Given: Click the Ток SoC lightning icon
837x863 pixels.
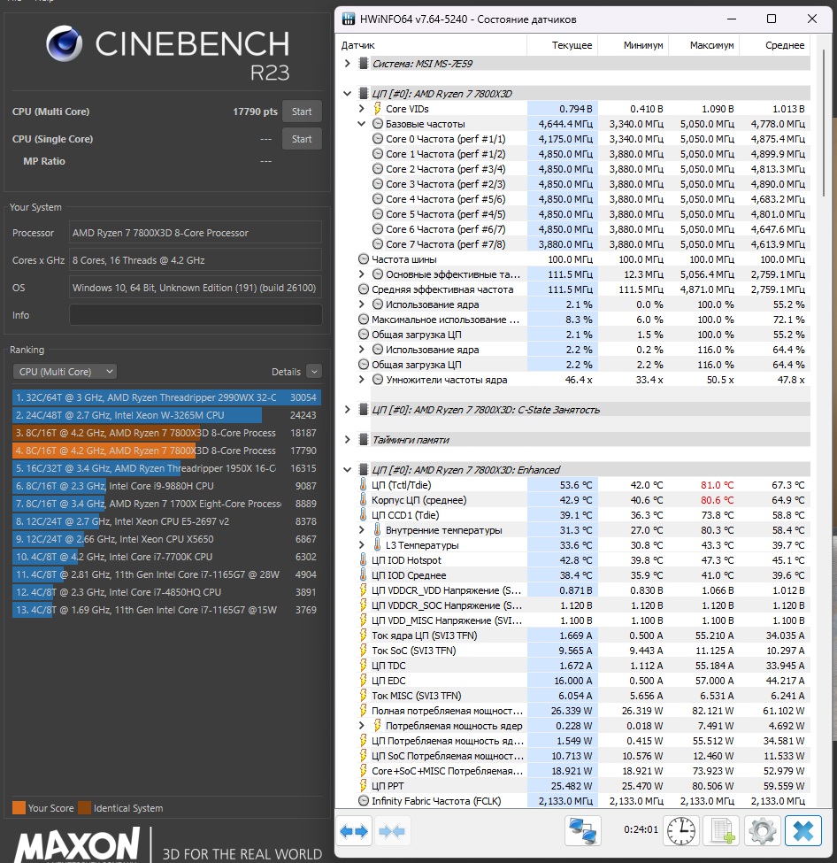Looking at the screenshot, I should click(363, 650).
